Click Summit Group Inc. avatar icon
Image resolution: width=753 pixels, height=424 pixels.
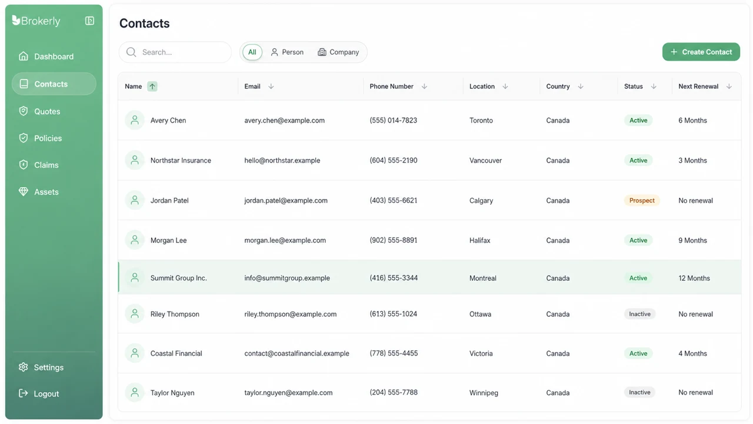point(135,278)
